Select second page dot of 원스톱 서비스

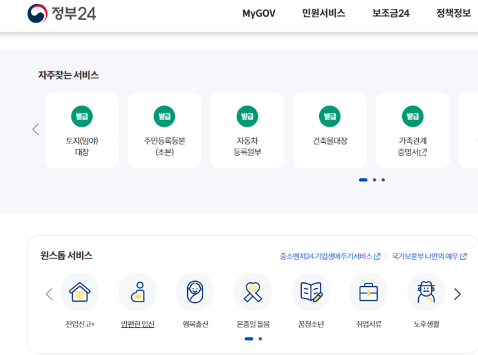pyautogui.click(x=260, y=338)
